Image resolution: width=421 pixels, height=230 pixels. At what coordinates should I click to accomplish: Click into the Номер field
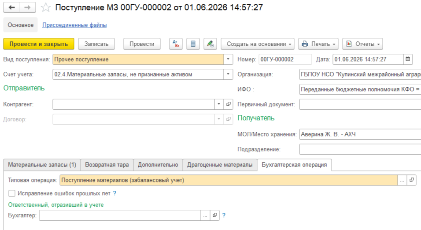click(x=285, y=59)
